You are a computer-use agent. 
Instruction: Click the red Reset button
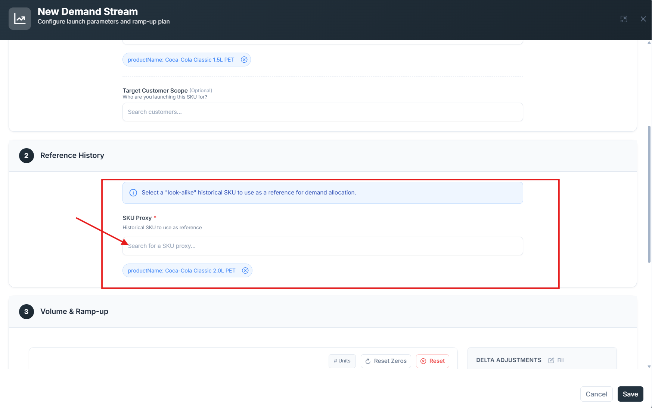pyautogui.click(x=432, y=361)
